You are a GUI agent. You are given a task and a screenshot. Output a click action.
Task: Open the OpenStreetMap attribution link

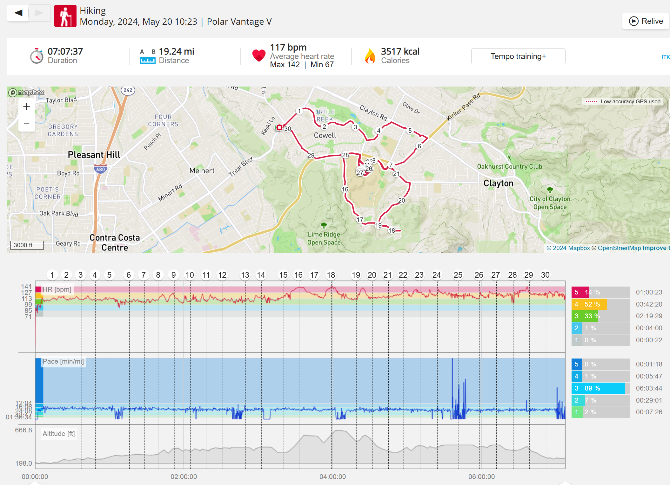pyautogui.click(x=619, y=248)
